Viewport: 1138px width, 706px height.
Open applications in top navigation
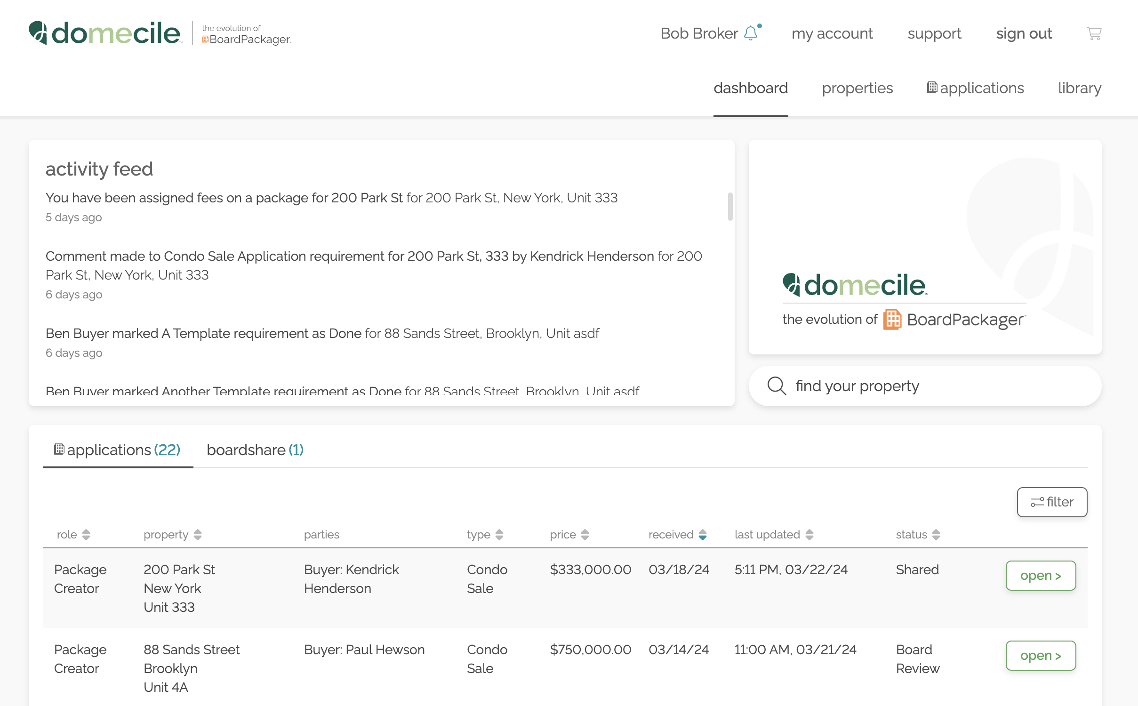(x=976, y=88)
